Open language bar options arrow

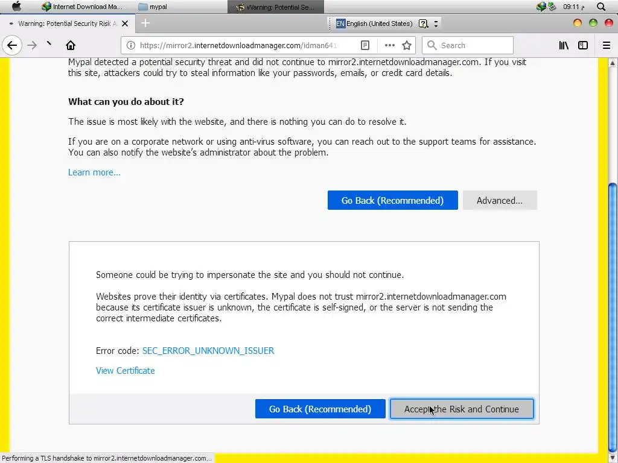[x=436, y=24]
